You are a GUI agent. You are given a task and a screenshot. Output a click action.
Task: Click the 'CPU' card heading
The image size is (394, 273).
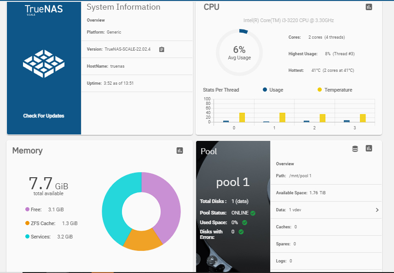[x=211, y=7]
